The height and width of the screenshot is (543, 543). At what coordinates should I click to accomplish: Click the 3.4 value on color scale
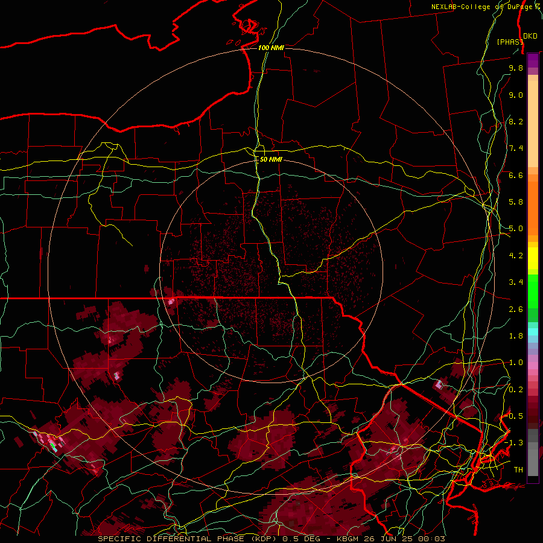click(516, 282)
